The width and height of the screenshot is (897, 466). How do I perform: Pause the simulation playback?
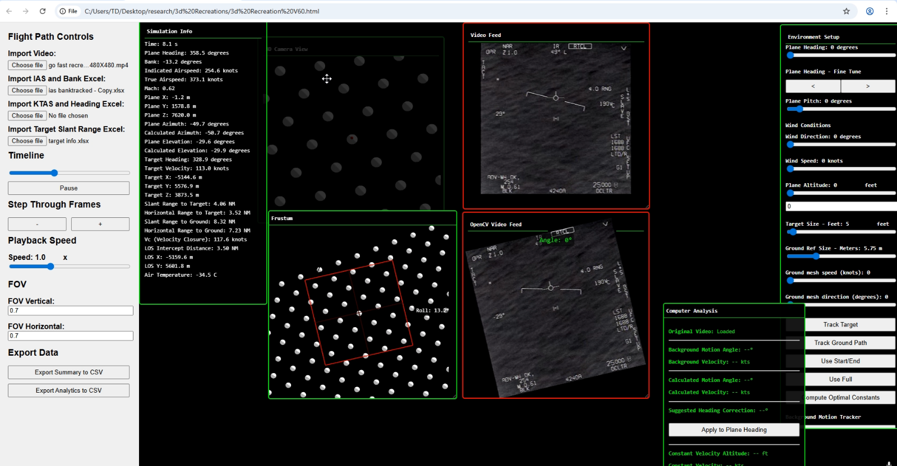(68, 188)
